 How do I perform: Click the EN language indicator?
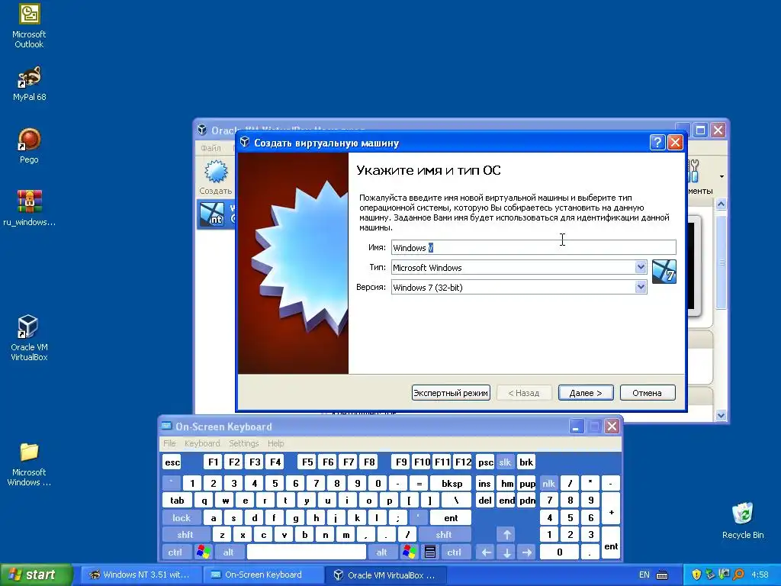click(x=644, y=575)
